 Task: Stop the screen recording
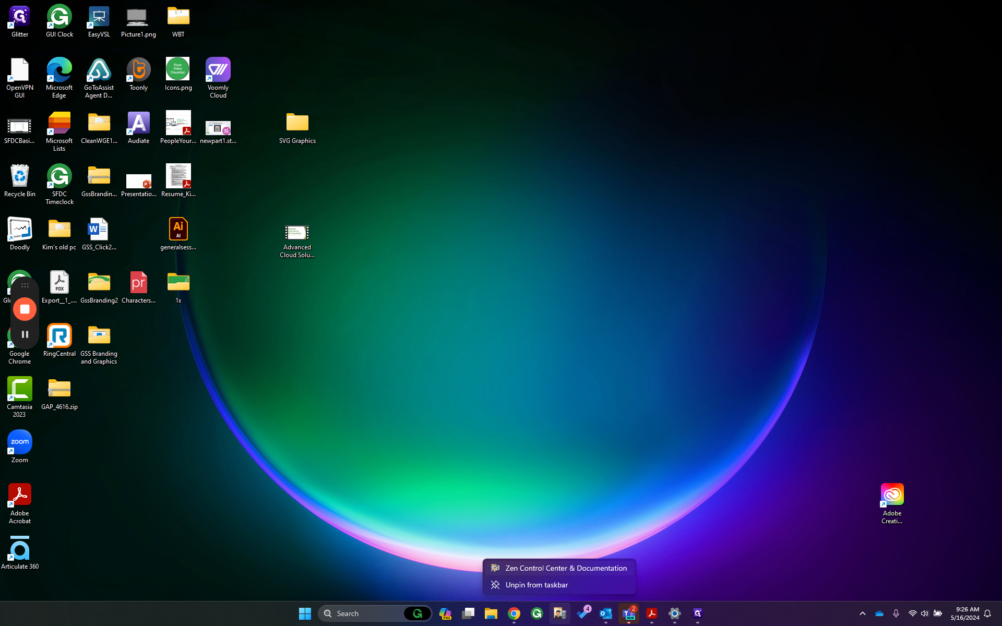point(25,309)
